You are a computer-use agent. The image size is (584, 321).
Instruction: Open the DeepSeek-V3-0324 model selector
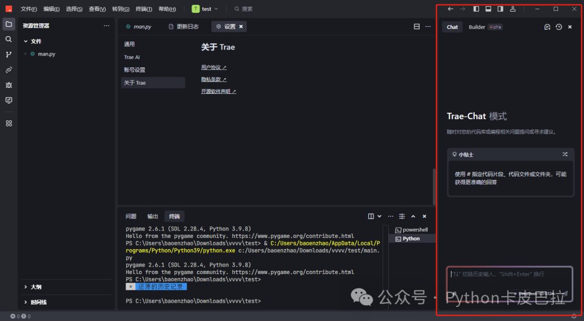(x=534, y=293)
